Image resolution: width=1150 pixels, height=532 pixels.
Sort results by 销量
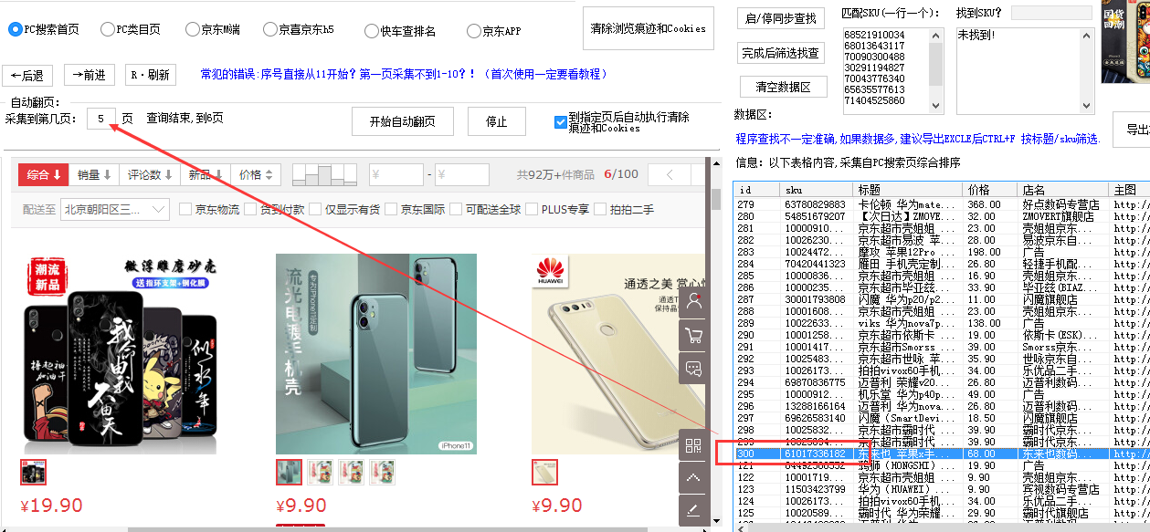(94, 175)
